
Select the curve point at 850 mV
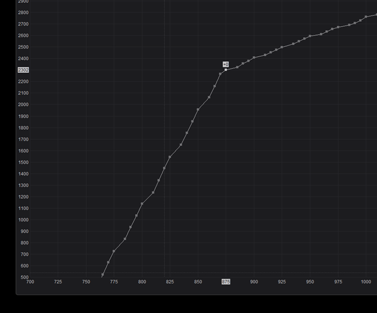(x=198, y=110)
